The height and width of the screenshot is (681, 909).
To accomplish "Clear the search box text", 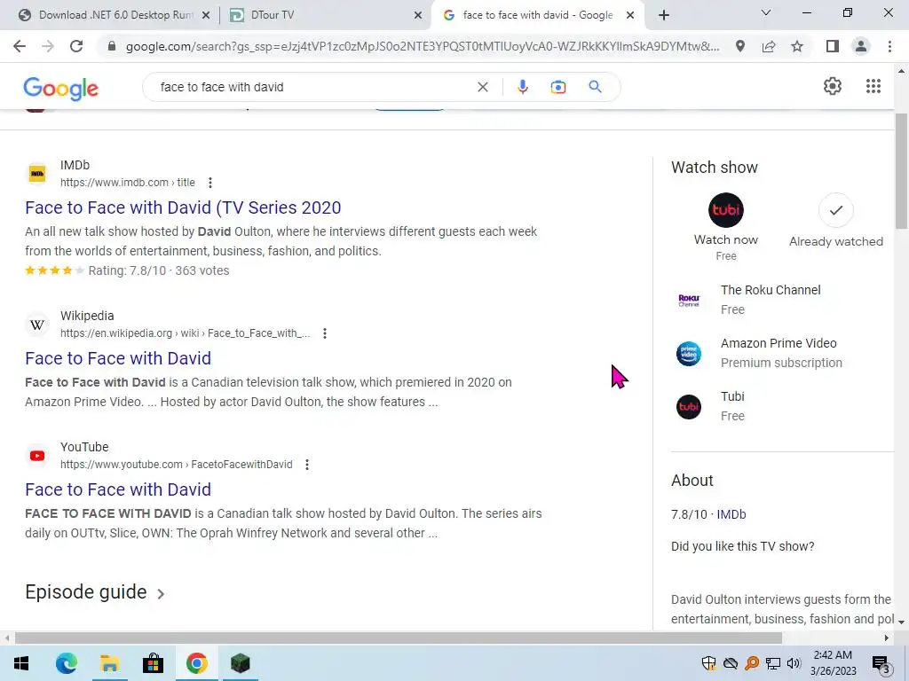I will pyautogui.click(x=482, y=87).
